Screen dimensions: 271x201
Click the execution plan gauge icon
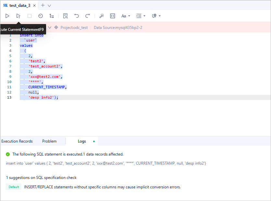click(x=41, y=16)
